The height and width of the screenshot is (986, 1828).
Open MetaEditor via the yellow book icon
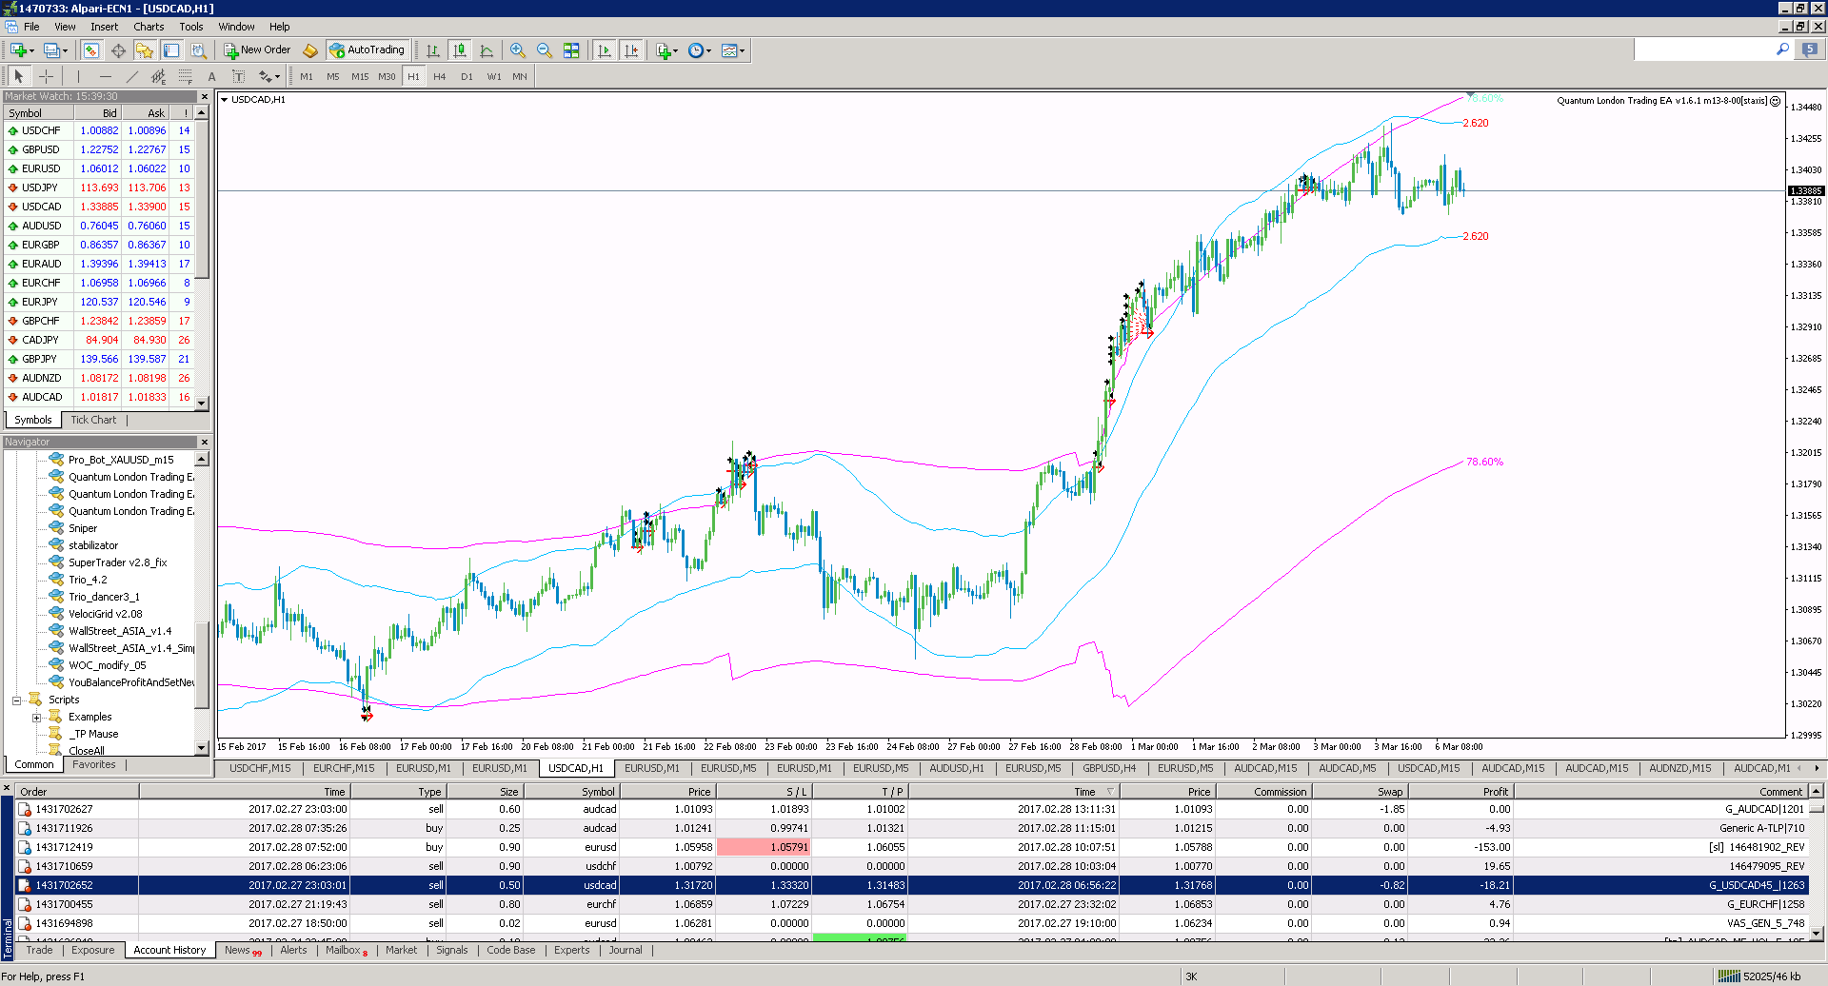click(310, 50)
